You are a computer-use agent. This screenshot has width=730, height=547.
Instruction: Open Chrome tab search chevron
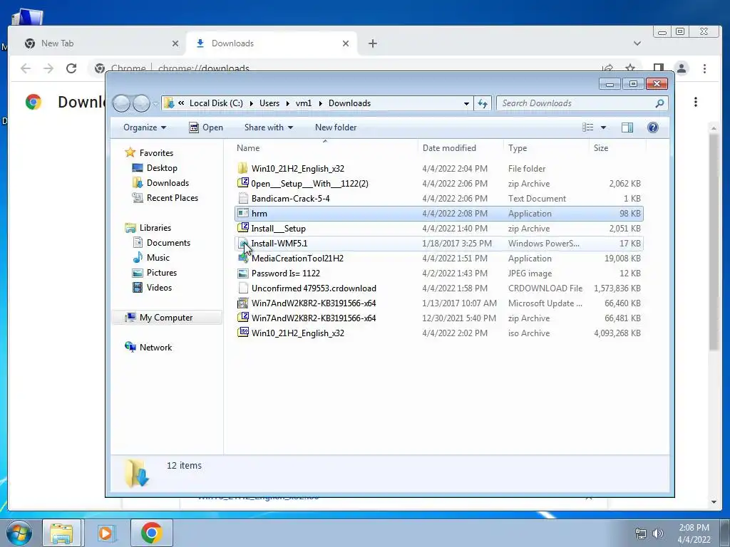pos(637,43)
